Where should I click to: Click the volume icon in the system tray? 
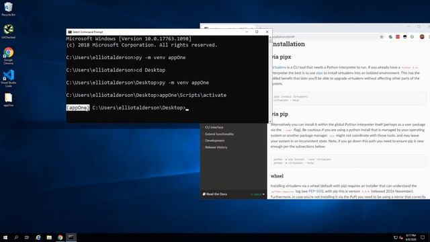[401, 237]
